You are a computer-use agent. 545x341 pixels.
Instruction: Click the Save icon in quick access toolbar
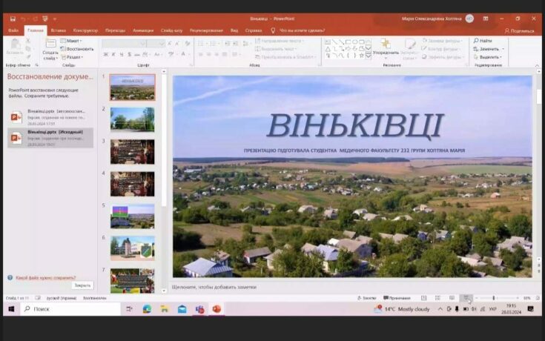tap(13, 19)
